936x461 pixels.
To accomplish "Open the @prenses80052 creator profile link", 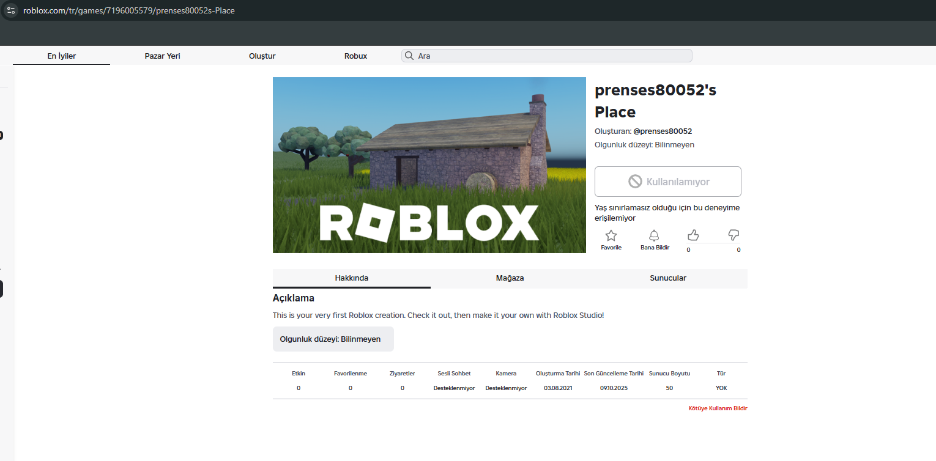I will tap(663, 131).
